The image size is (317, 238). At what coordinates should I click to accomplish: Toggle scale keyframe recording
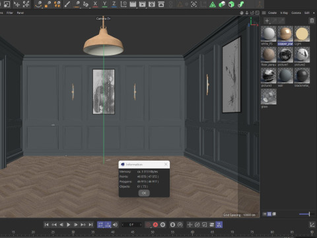click(204, 225)
